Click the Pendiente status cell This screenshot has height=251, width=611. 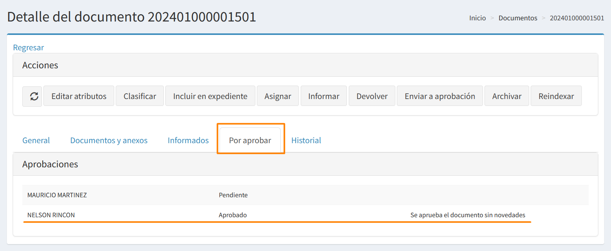pyautogui.click(x=233, y=195)
